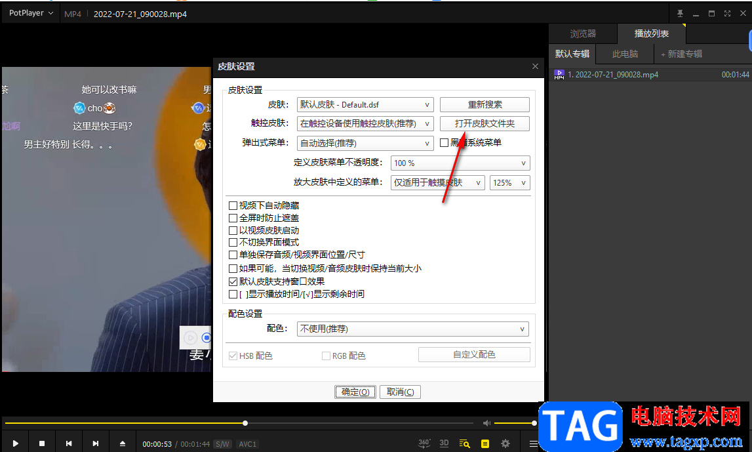Click the 自定义配色 button
The height and width of the screenshot is (452, 752).
pos(474,355)
